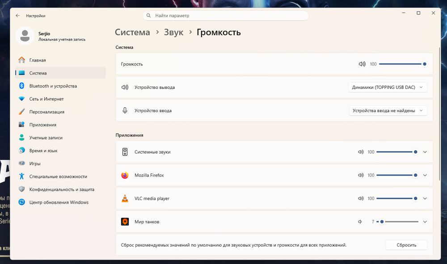
Task: Click the Serjio user avatar
Action: 25,36
